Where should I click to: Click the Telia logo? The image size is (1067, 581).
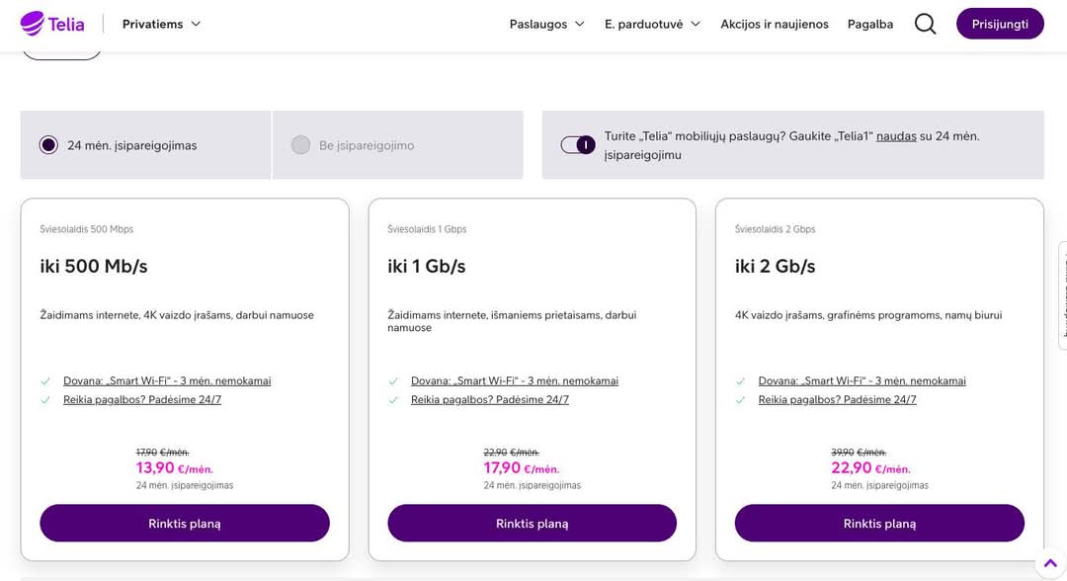pyautogui.click(x=52, y=24)
